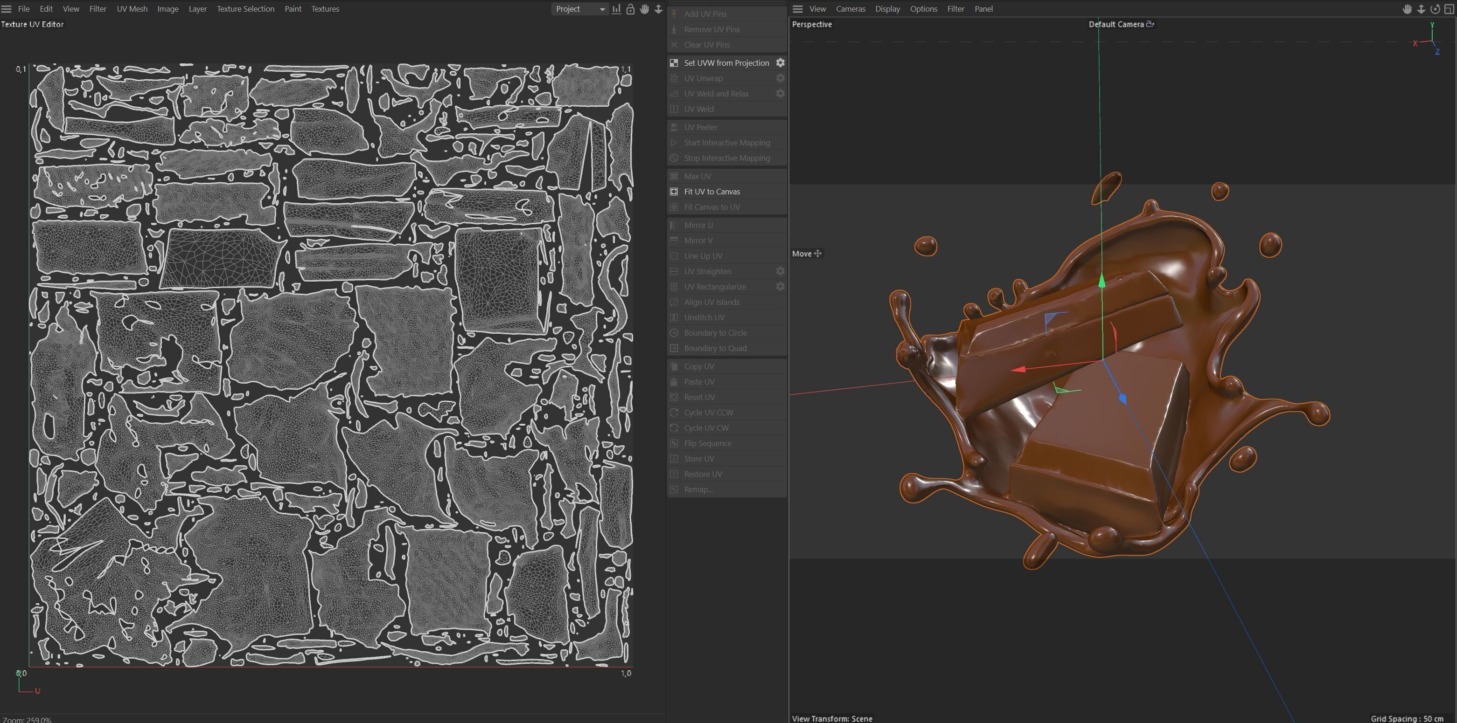Click Cycle UV CCW rotate icon
Screen dimensions: 1457x723
point(674,413)
